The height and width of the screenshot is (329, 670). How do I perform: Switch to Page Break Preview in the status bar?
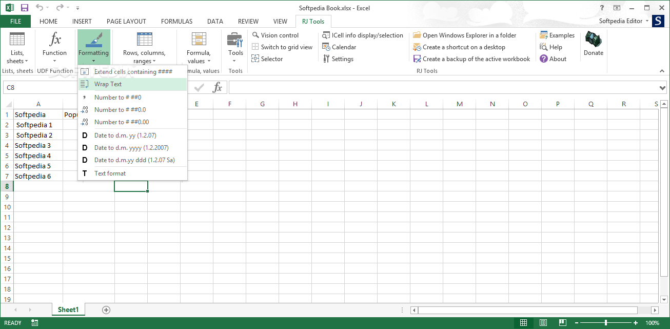click(563, 323)
